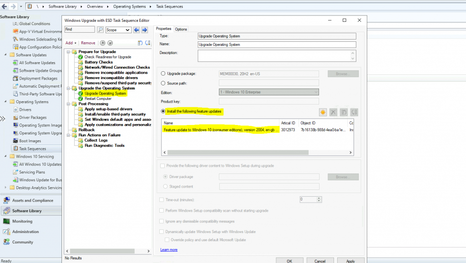466x263 pixels.
Task: Click Software Library in breadcrumb
Action: click(62, 6)
